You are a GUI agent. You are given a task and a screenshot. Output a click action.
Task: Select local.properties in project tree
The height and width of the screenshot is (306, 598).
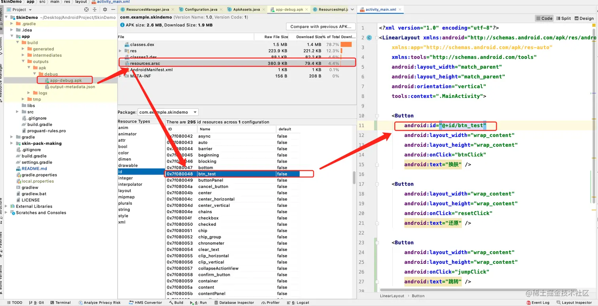coord(38,181)
